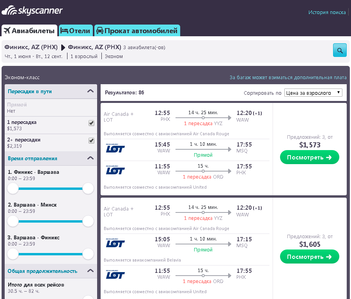Screen dimensions: 351x299
Task: Click the bed icon on Отели tab
Action: click(x=64, y=31)
